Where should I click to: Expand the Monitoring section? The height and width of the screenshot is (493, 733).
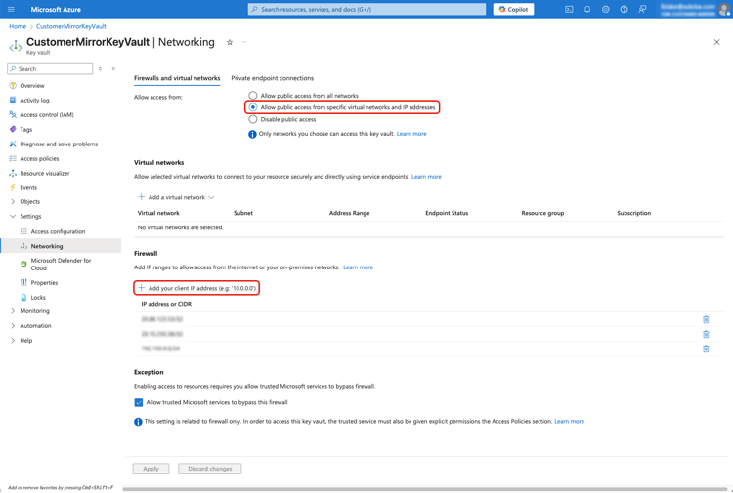pyautogui.click(x=13, y=310)
